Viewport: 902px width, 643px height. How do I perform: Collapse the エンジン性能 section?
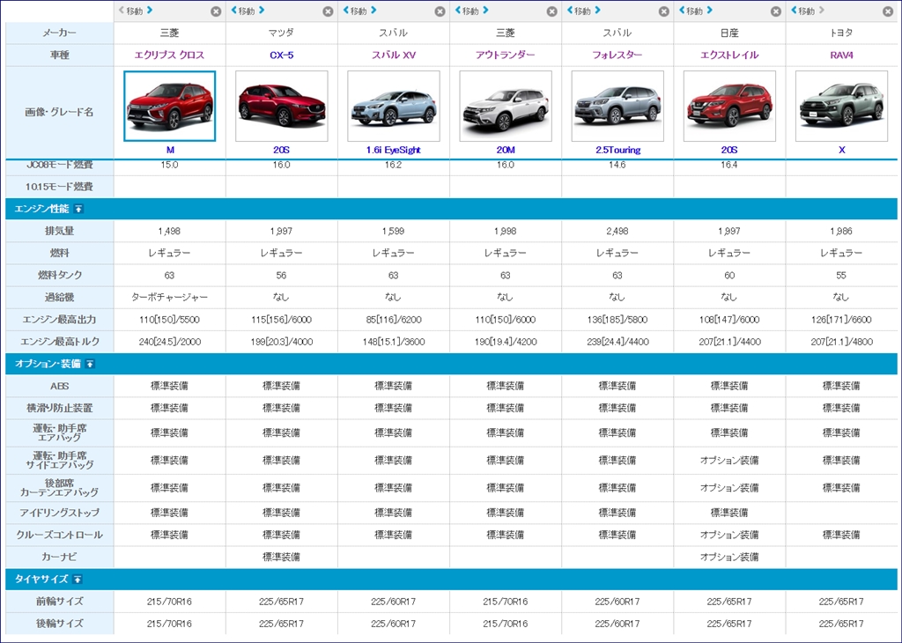coord(78,209)
